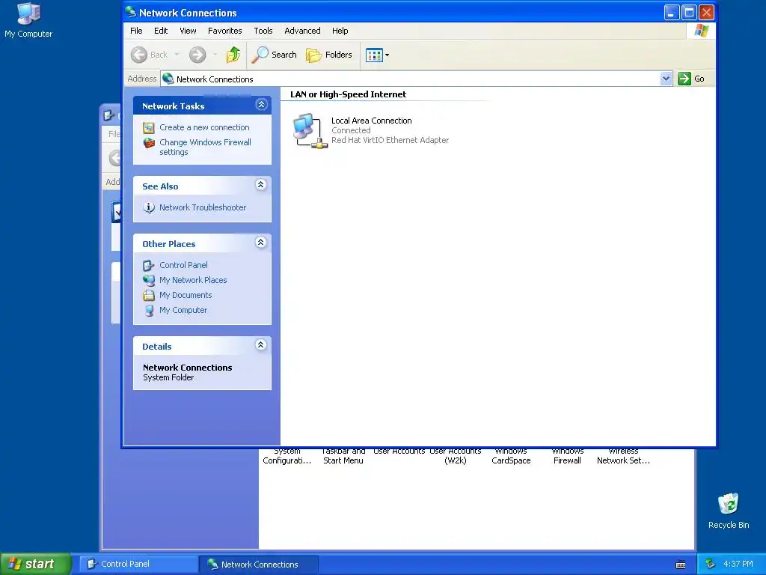The width and height of the screenshot is (766, 575).
Task: Click the My Network Places globe icon
Action: pyautogui.click(x=149, y=280)
